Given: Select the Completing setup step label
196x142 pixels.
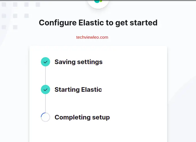Looking at the screenshot, I should pyautogui.click(x=82, y=117).
